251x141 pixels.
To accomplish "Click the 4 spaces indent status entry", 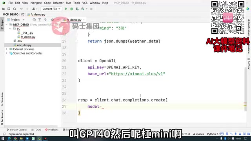I will [x=198, y=134].
